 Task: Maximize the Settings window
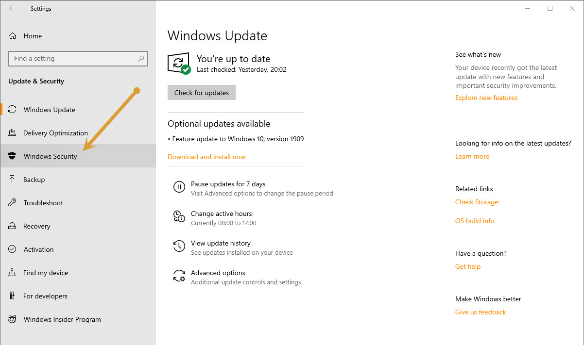[x=550, y=8]
